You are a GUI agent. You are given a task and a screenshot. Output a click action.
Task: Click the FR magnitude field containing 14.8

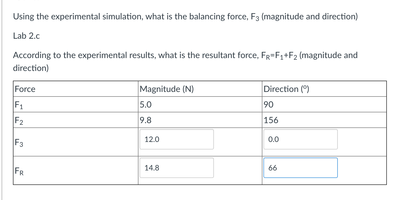coord(176,168)
